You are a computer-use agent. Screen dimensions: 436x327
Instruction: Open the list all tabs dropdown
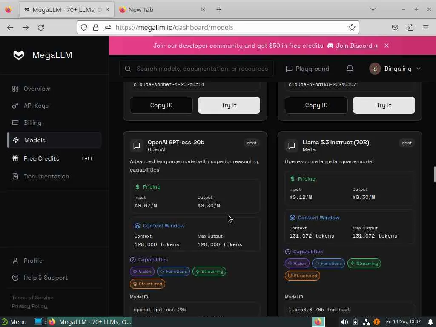(x=373, y=9)
